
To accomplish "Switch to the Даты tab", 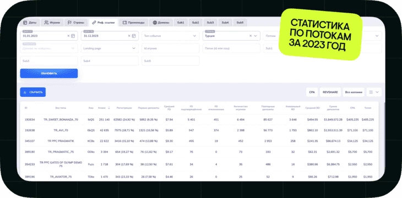I will point(30,23).
